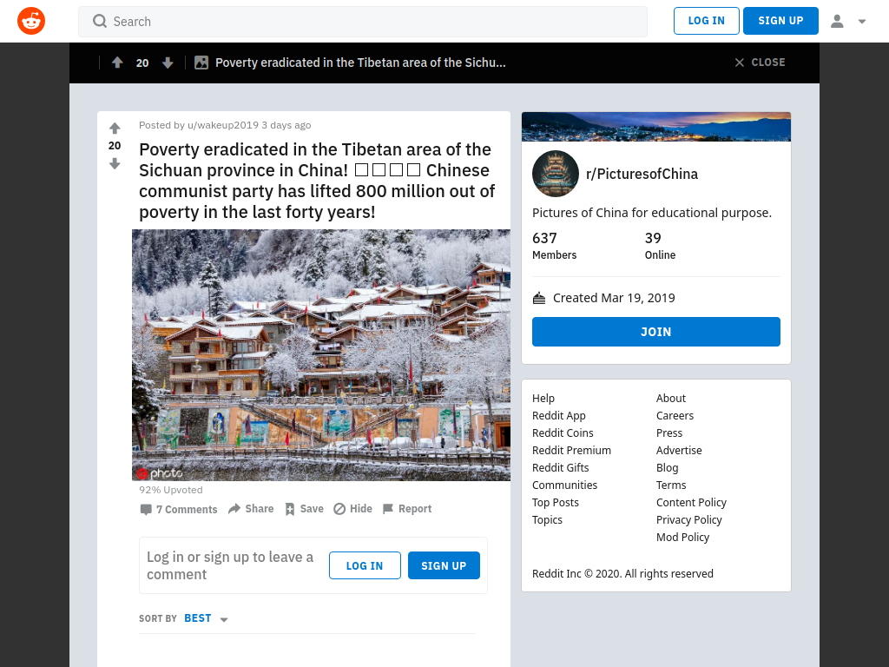Screen dimensions: 889x667
Task: Expand the Sort By Best dropdown
Action: coord(207,618)
